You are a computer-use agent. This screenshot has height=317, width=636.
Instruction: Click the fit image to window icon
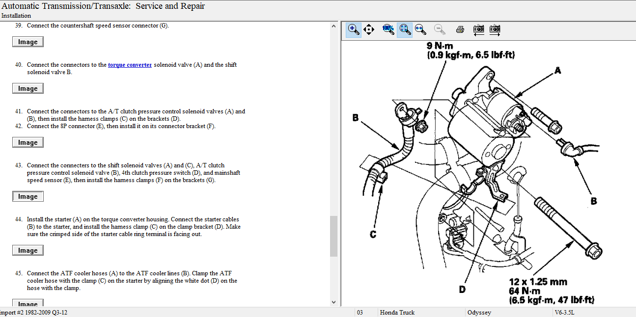[405, 29]
